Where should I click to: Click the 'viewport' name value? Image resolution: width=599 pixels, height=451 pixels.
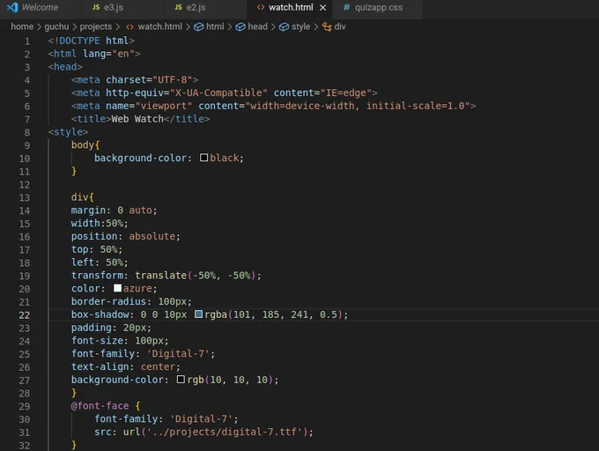click(x=164, y=106)
